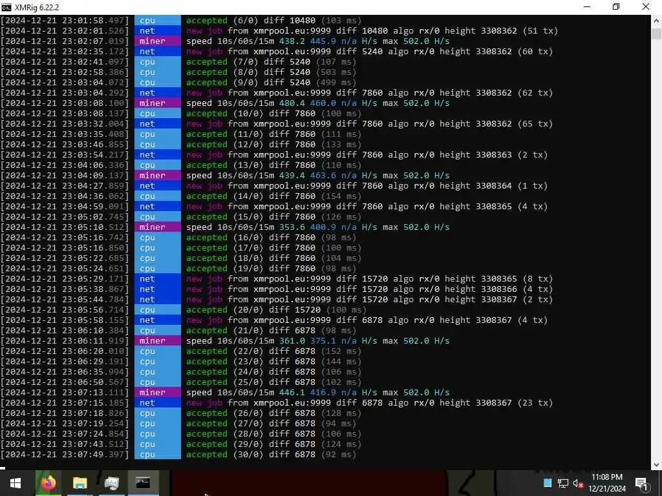Click timestamp 23:05:24.651

[x=65, y=268]
